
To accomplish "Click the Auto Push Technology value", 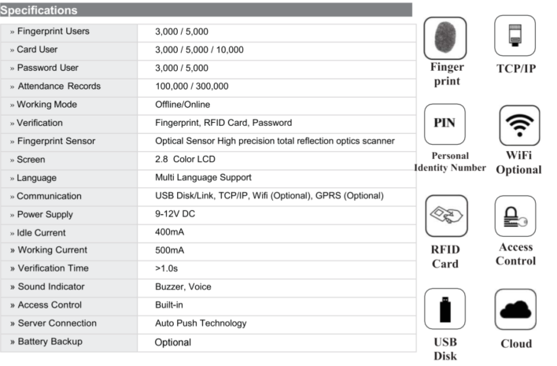I will (201, 323).
